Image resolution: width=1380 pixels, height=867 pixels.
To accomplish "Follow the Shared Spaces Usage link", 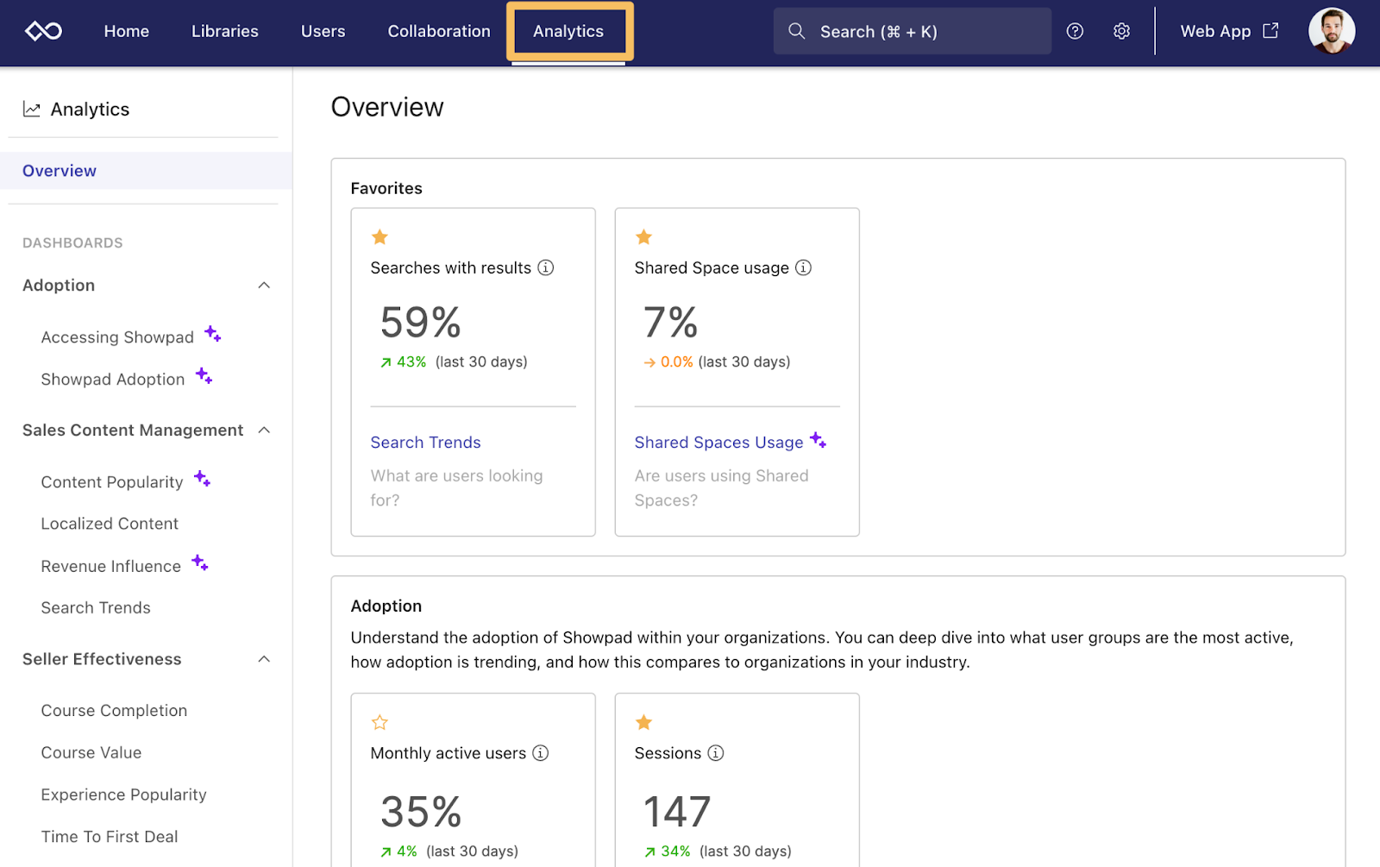I will [x=719, y=442].
